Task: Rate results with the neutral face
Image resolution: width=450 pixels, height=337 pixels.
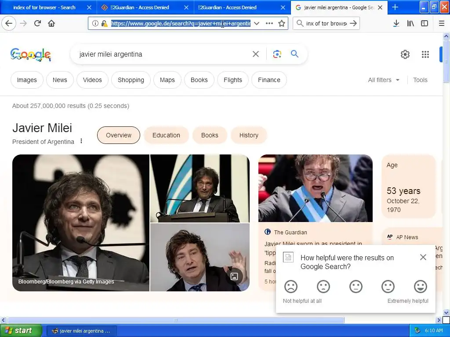Action: [x=356, y=287]
